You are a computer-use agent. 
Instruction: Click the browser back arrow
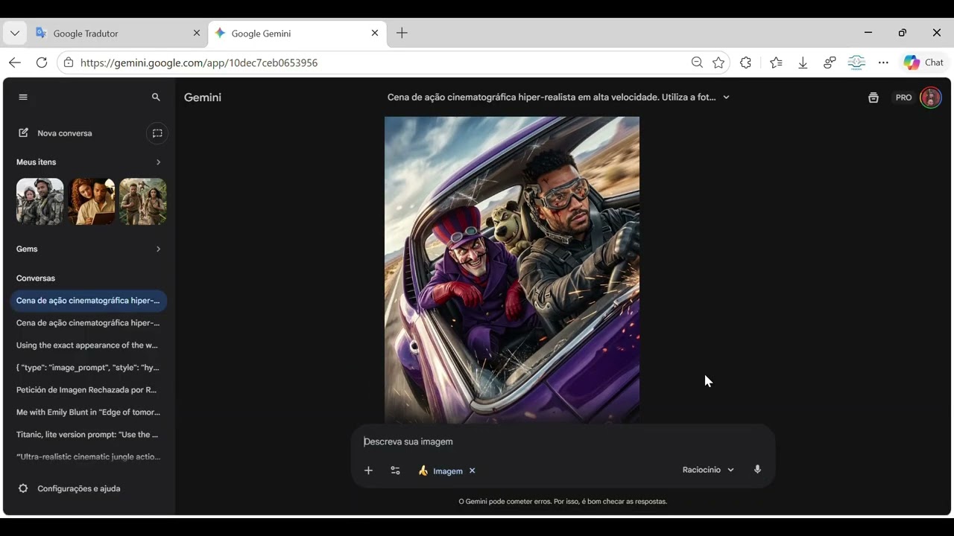(15, 63)
